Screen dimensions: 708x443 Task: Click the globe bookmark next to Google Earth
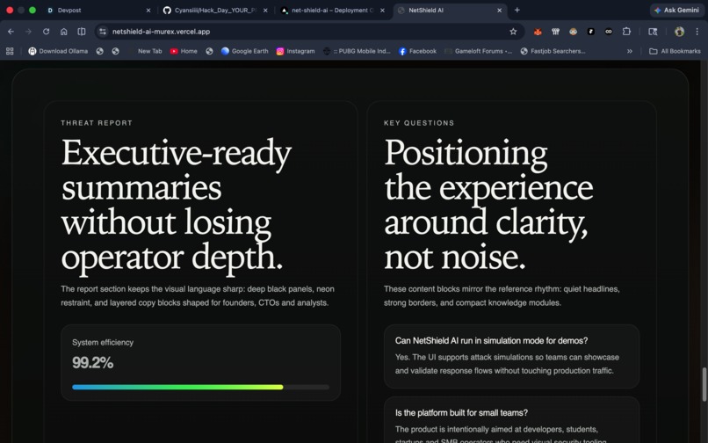(209, 51)
